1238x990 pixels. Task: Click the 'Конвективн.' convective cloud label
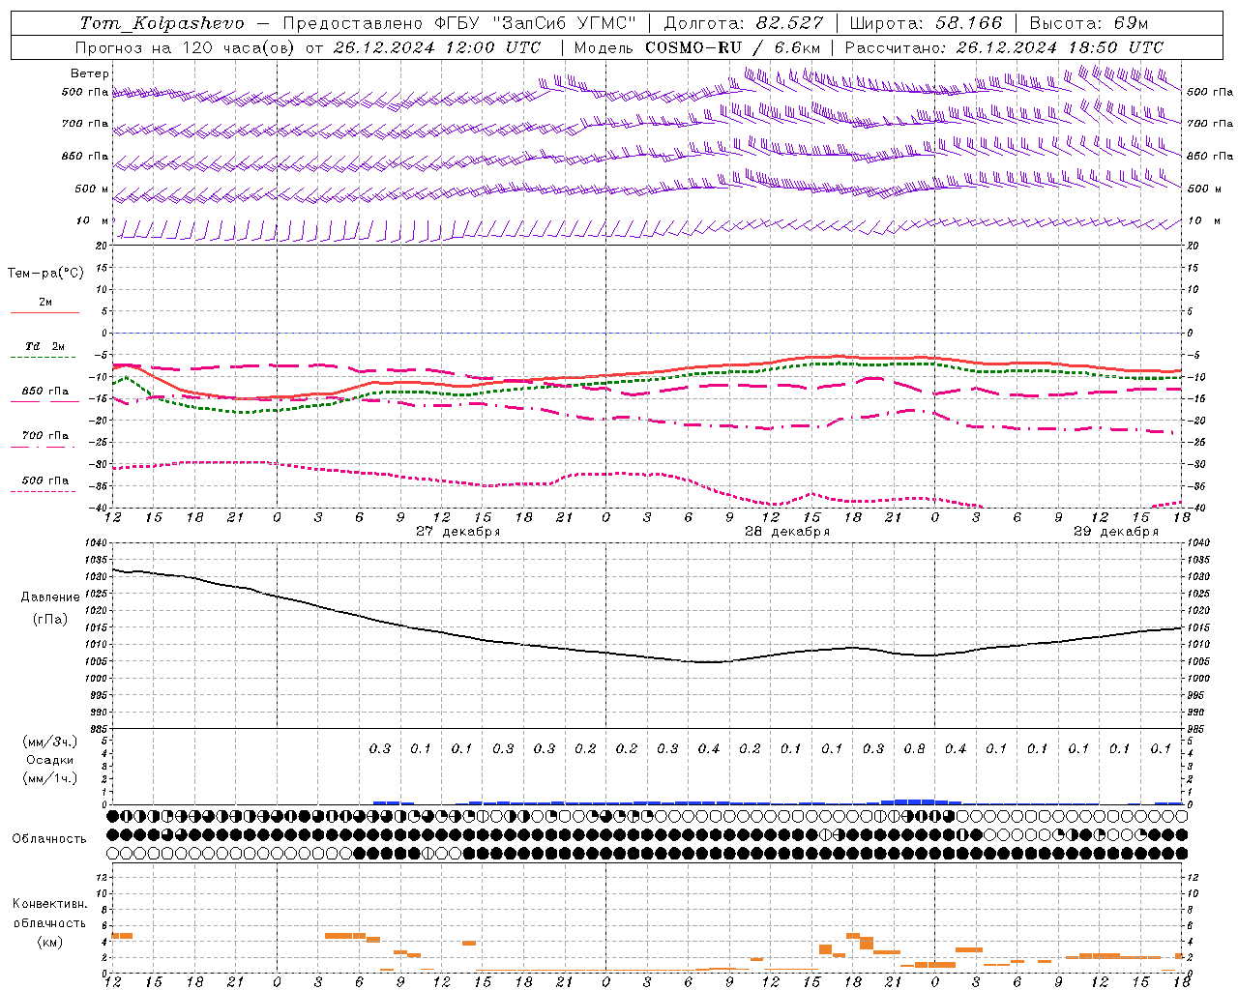click(50, 904)
